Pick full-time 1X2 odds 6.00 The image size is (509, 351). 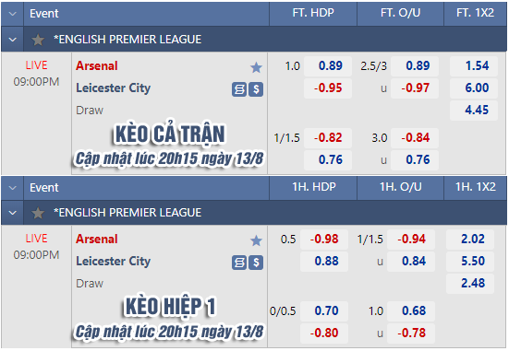[474, 88]
